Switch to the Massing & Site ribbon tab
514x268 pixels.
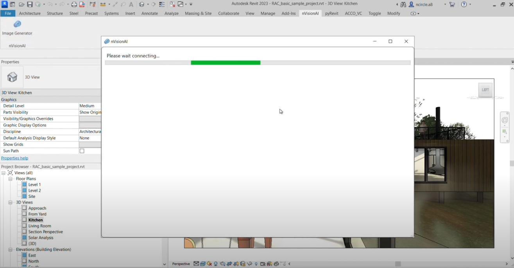198,13
